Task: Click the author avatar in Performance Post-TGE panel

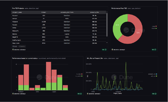Action: point(112,50)
